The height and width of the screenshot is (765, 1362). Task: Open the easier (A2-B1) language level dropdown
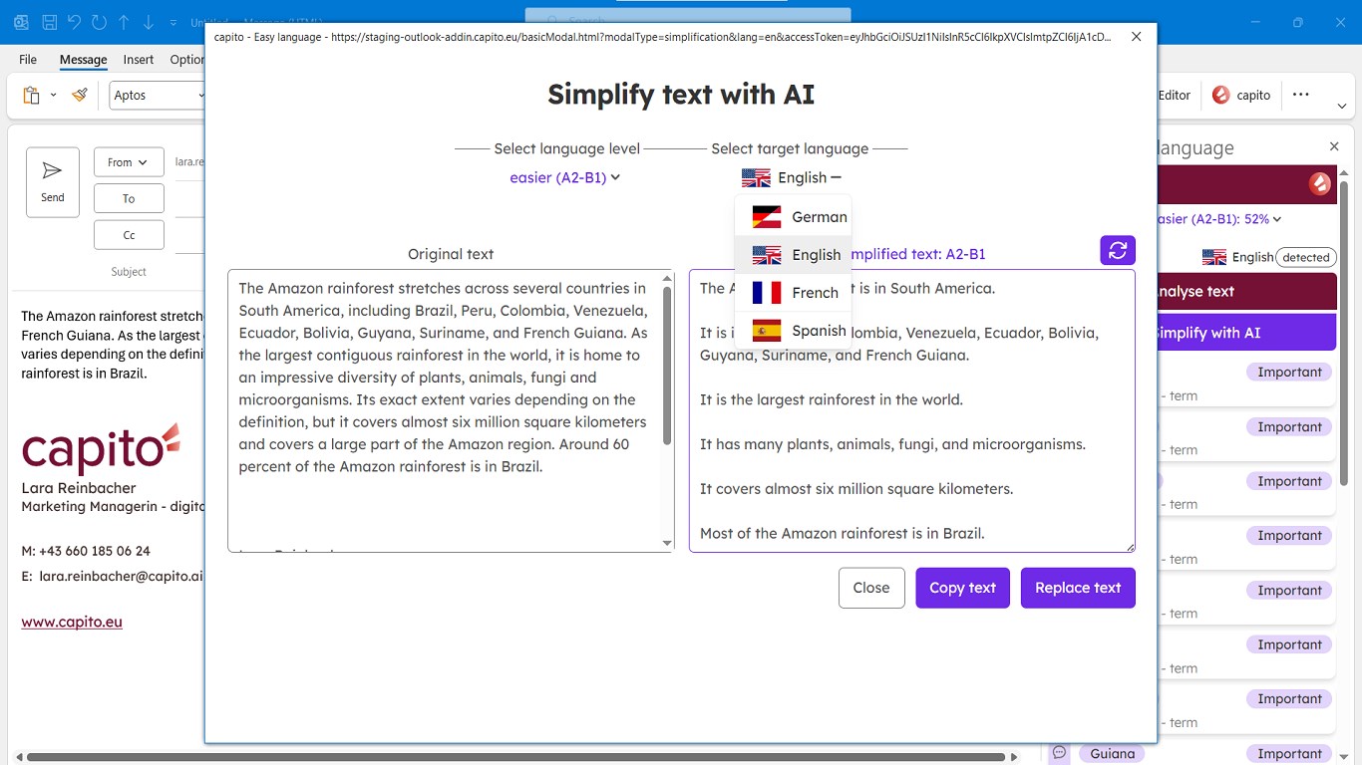coord(564,177)
